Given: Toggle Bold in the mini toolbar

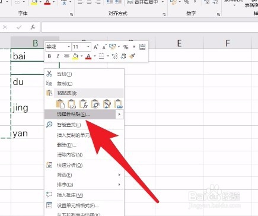Looking at the screenshot, I should [x=49, y=56].
